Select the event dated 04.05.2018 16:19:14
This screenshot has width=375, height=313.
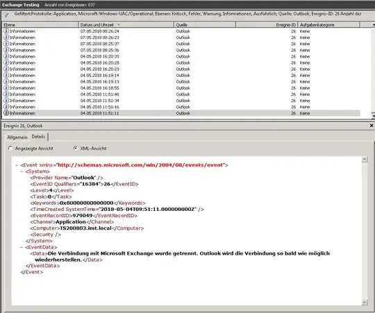pyautogui.click(x=181, y=75)
